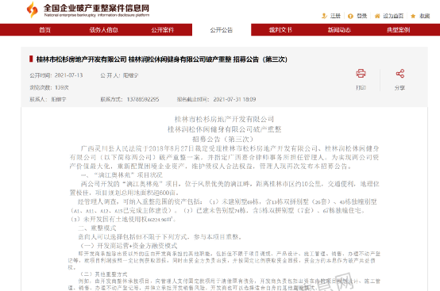Select the 公开公告 tab
440x291 pixels.
[x=222, y=29]
